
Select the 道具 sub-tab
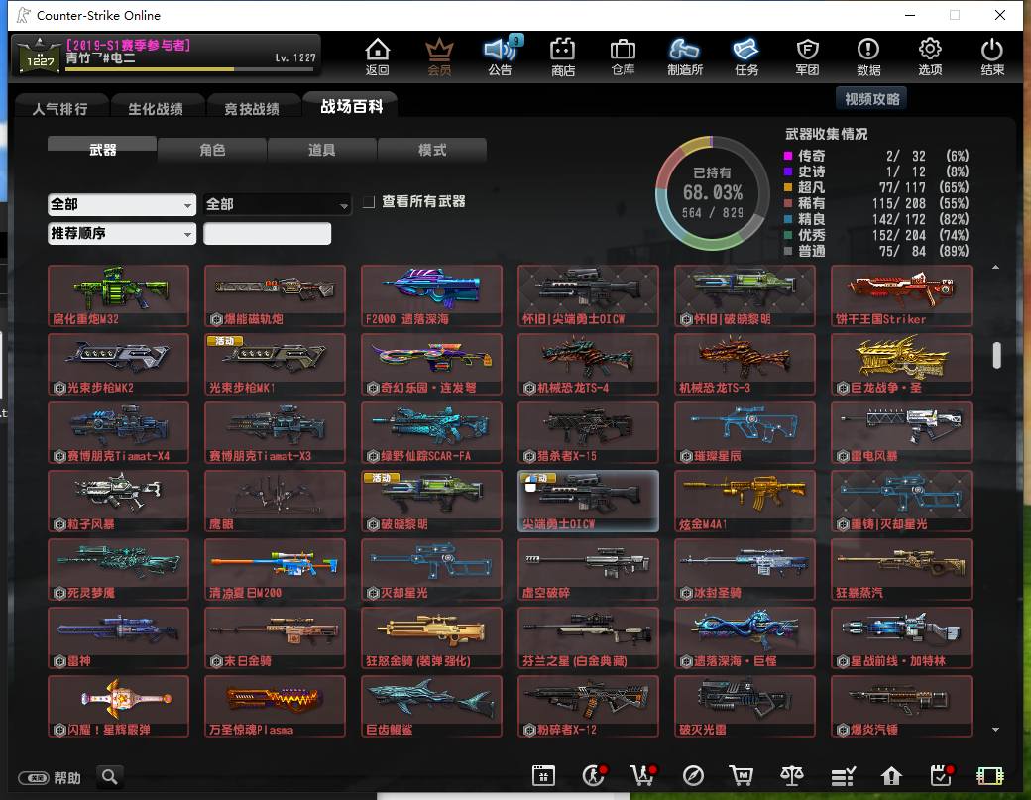[321, 150]
